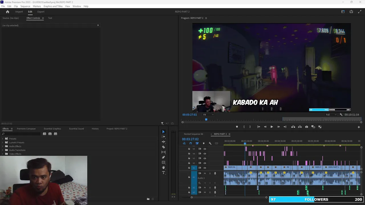Expand the Video Effects folder

click(3, 154)
